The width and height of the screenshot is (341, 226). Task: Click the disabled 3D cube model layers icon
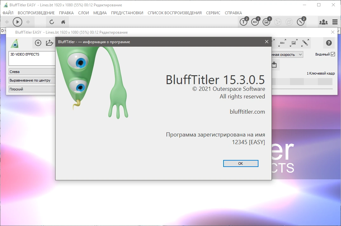point(289,22)
